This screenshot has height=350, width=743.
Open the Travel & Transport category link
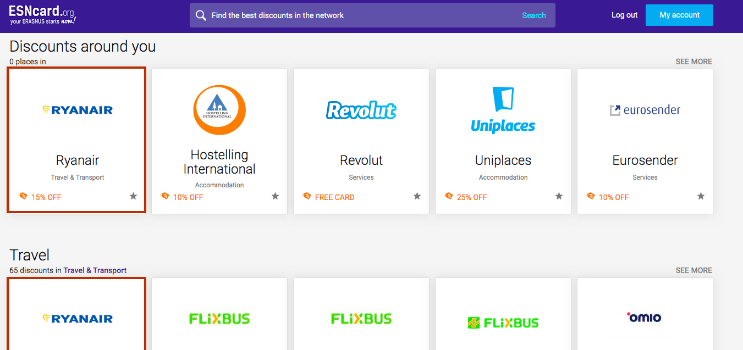(x=95, y=270)
